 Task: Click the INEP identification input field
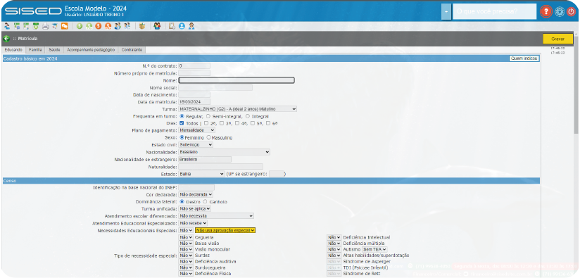196,187
